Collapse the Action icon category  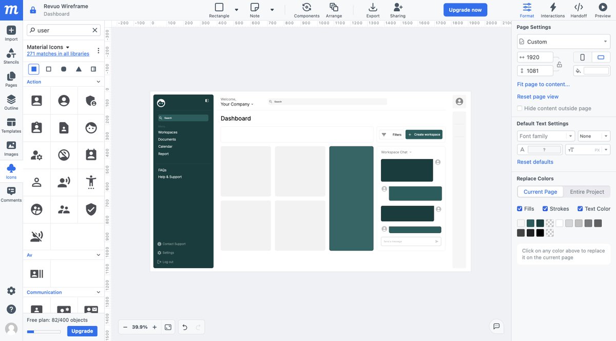[99, 82]
